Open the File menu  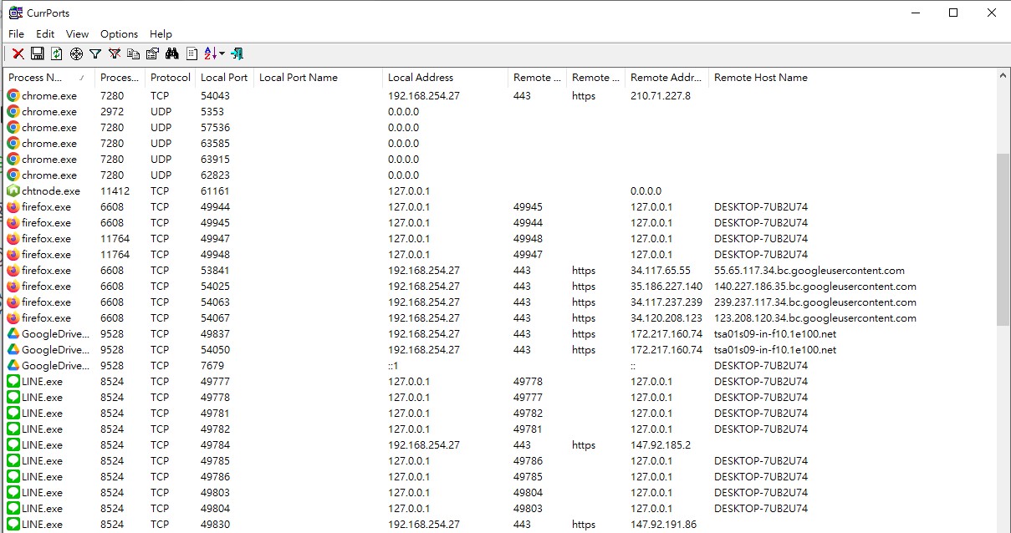click(16, 34)
